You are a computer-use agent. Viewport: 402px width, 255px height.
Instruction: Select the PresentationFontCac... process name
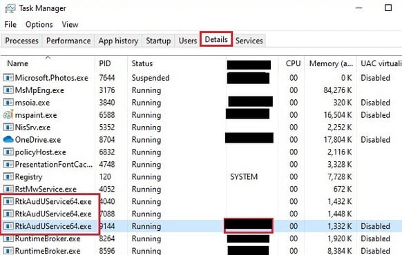click(54, 164)
